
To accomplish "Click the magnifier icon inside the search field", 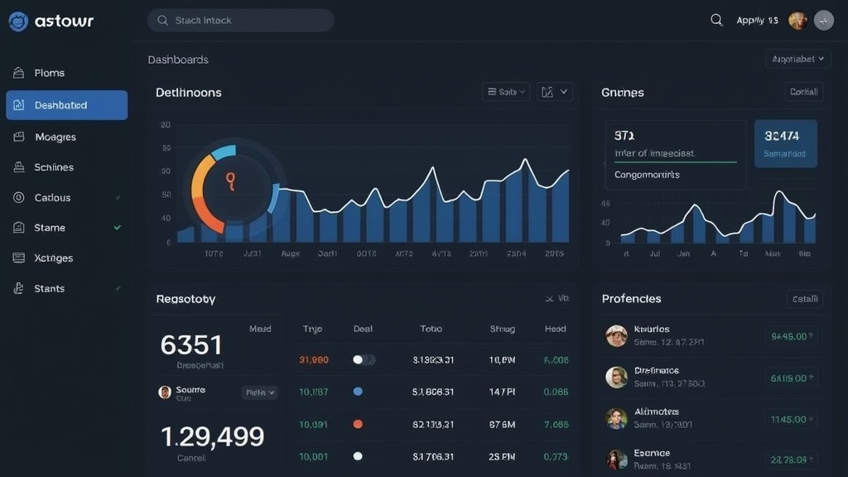I will [162, 21].
